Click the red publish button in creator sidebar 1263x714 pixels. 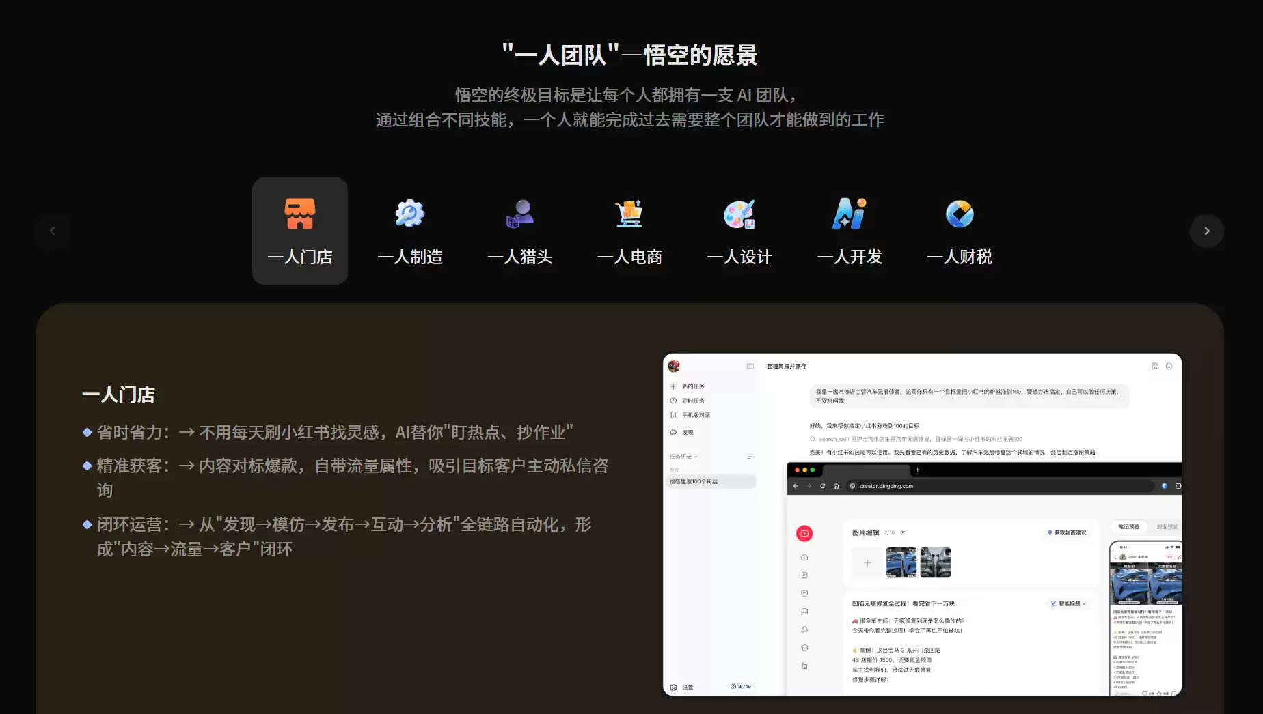point(804,533)
